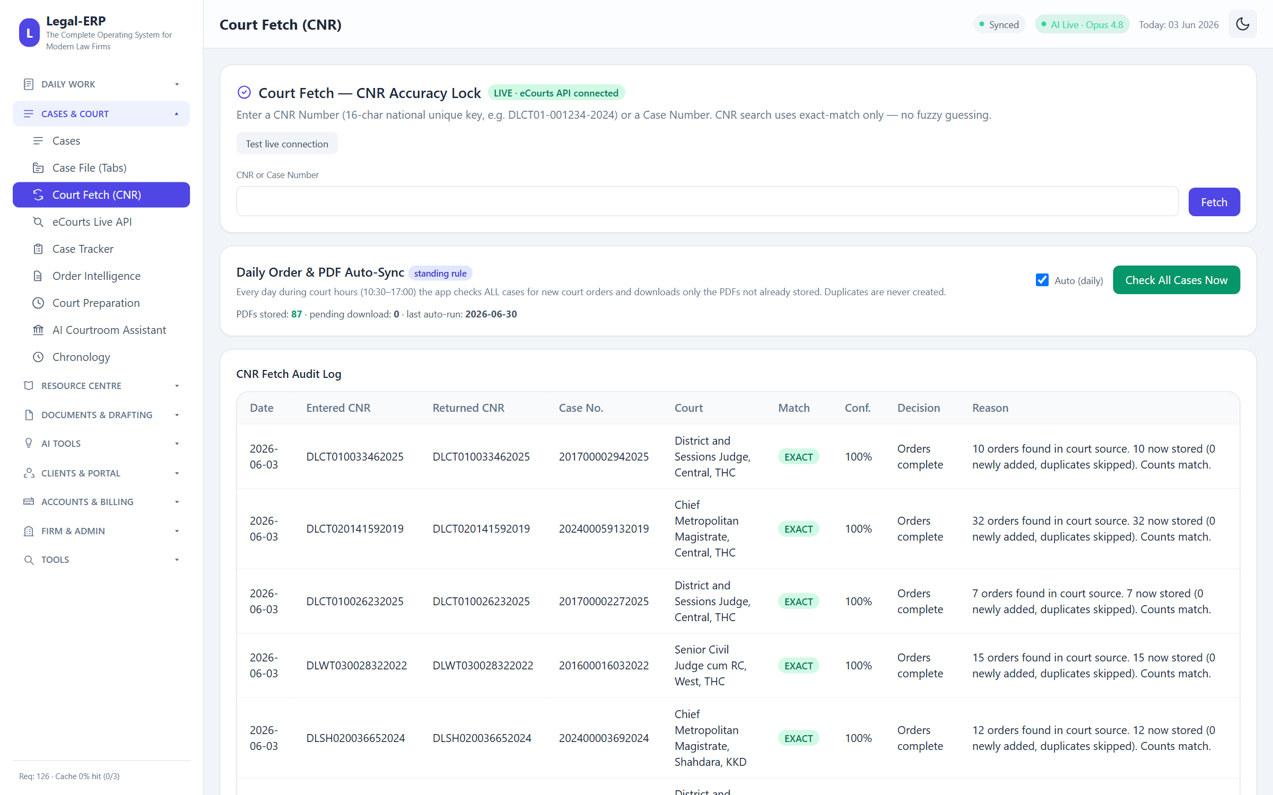Click the Resource Centre book icon

click(x=29, y=386)
